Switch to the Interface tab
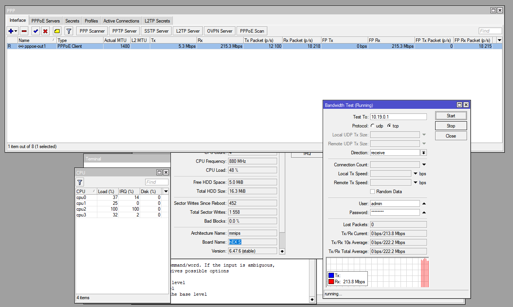The width and height of the screenshot is (513, 307). 18,20
